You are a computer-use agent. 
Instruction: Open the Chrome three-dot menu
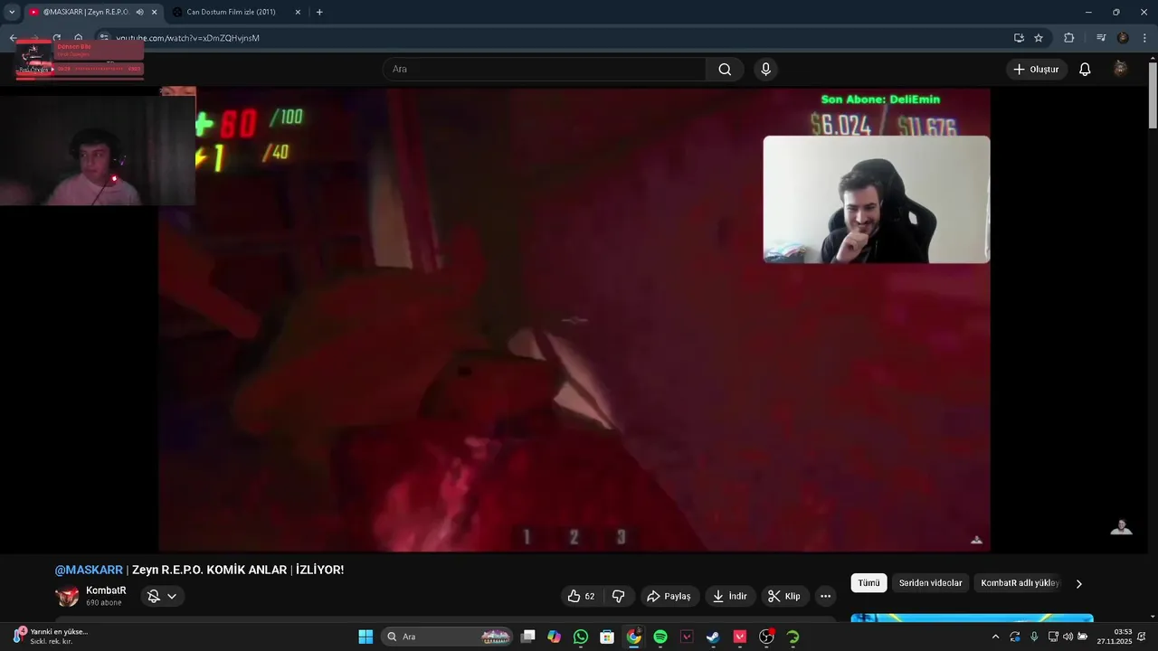tap(1145, 38)
